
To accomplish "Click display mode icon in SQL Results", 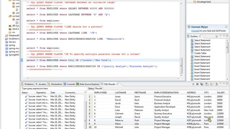I will (x=207, y=84).
